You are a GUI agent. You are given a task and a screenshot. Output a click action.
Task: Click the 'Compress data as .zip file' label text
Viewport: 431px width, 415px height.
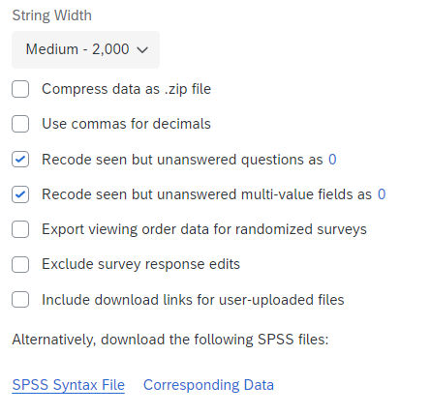[x=126, y=89]
